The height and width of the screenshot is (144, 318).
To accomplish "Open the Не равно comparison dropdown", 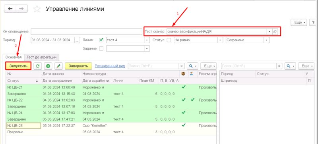I will [221, 40].
